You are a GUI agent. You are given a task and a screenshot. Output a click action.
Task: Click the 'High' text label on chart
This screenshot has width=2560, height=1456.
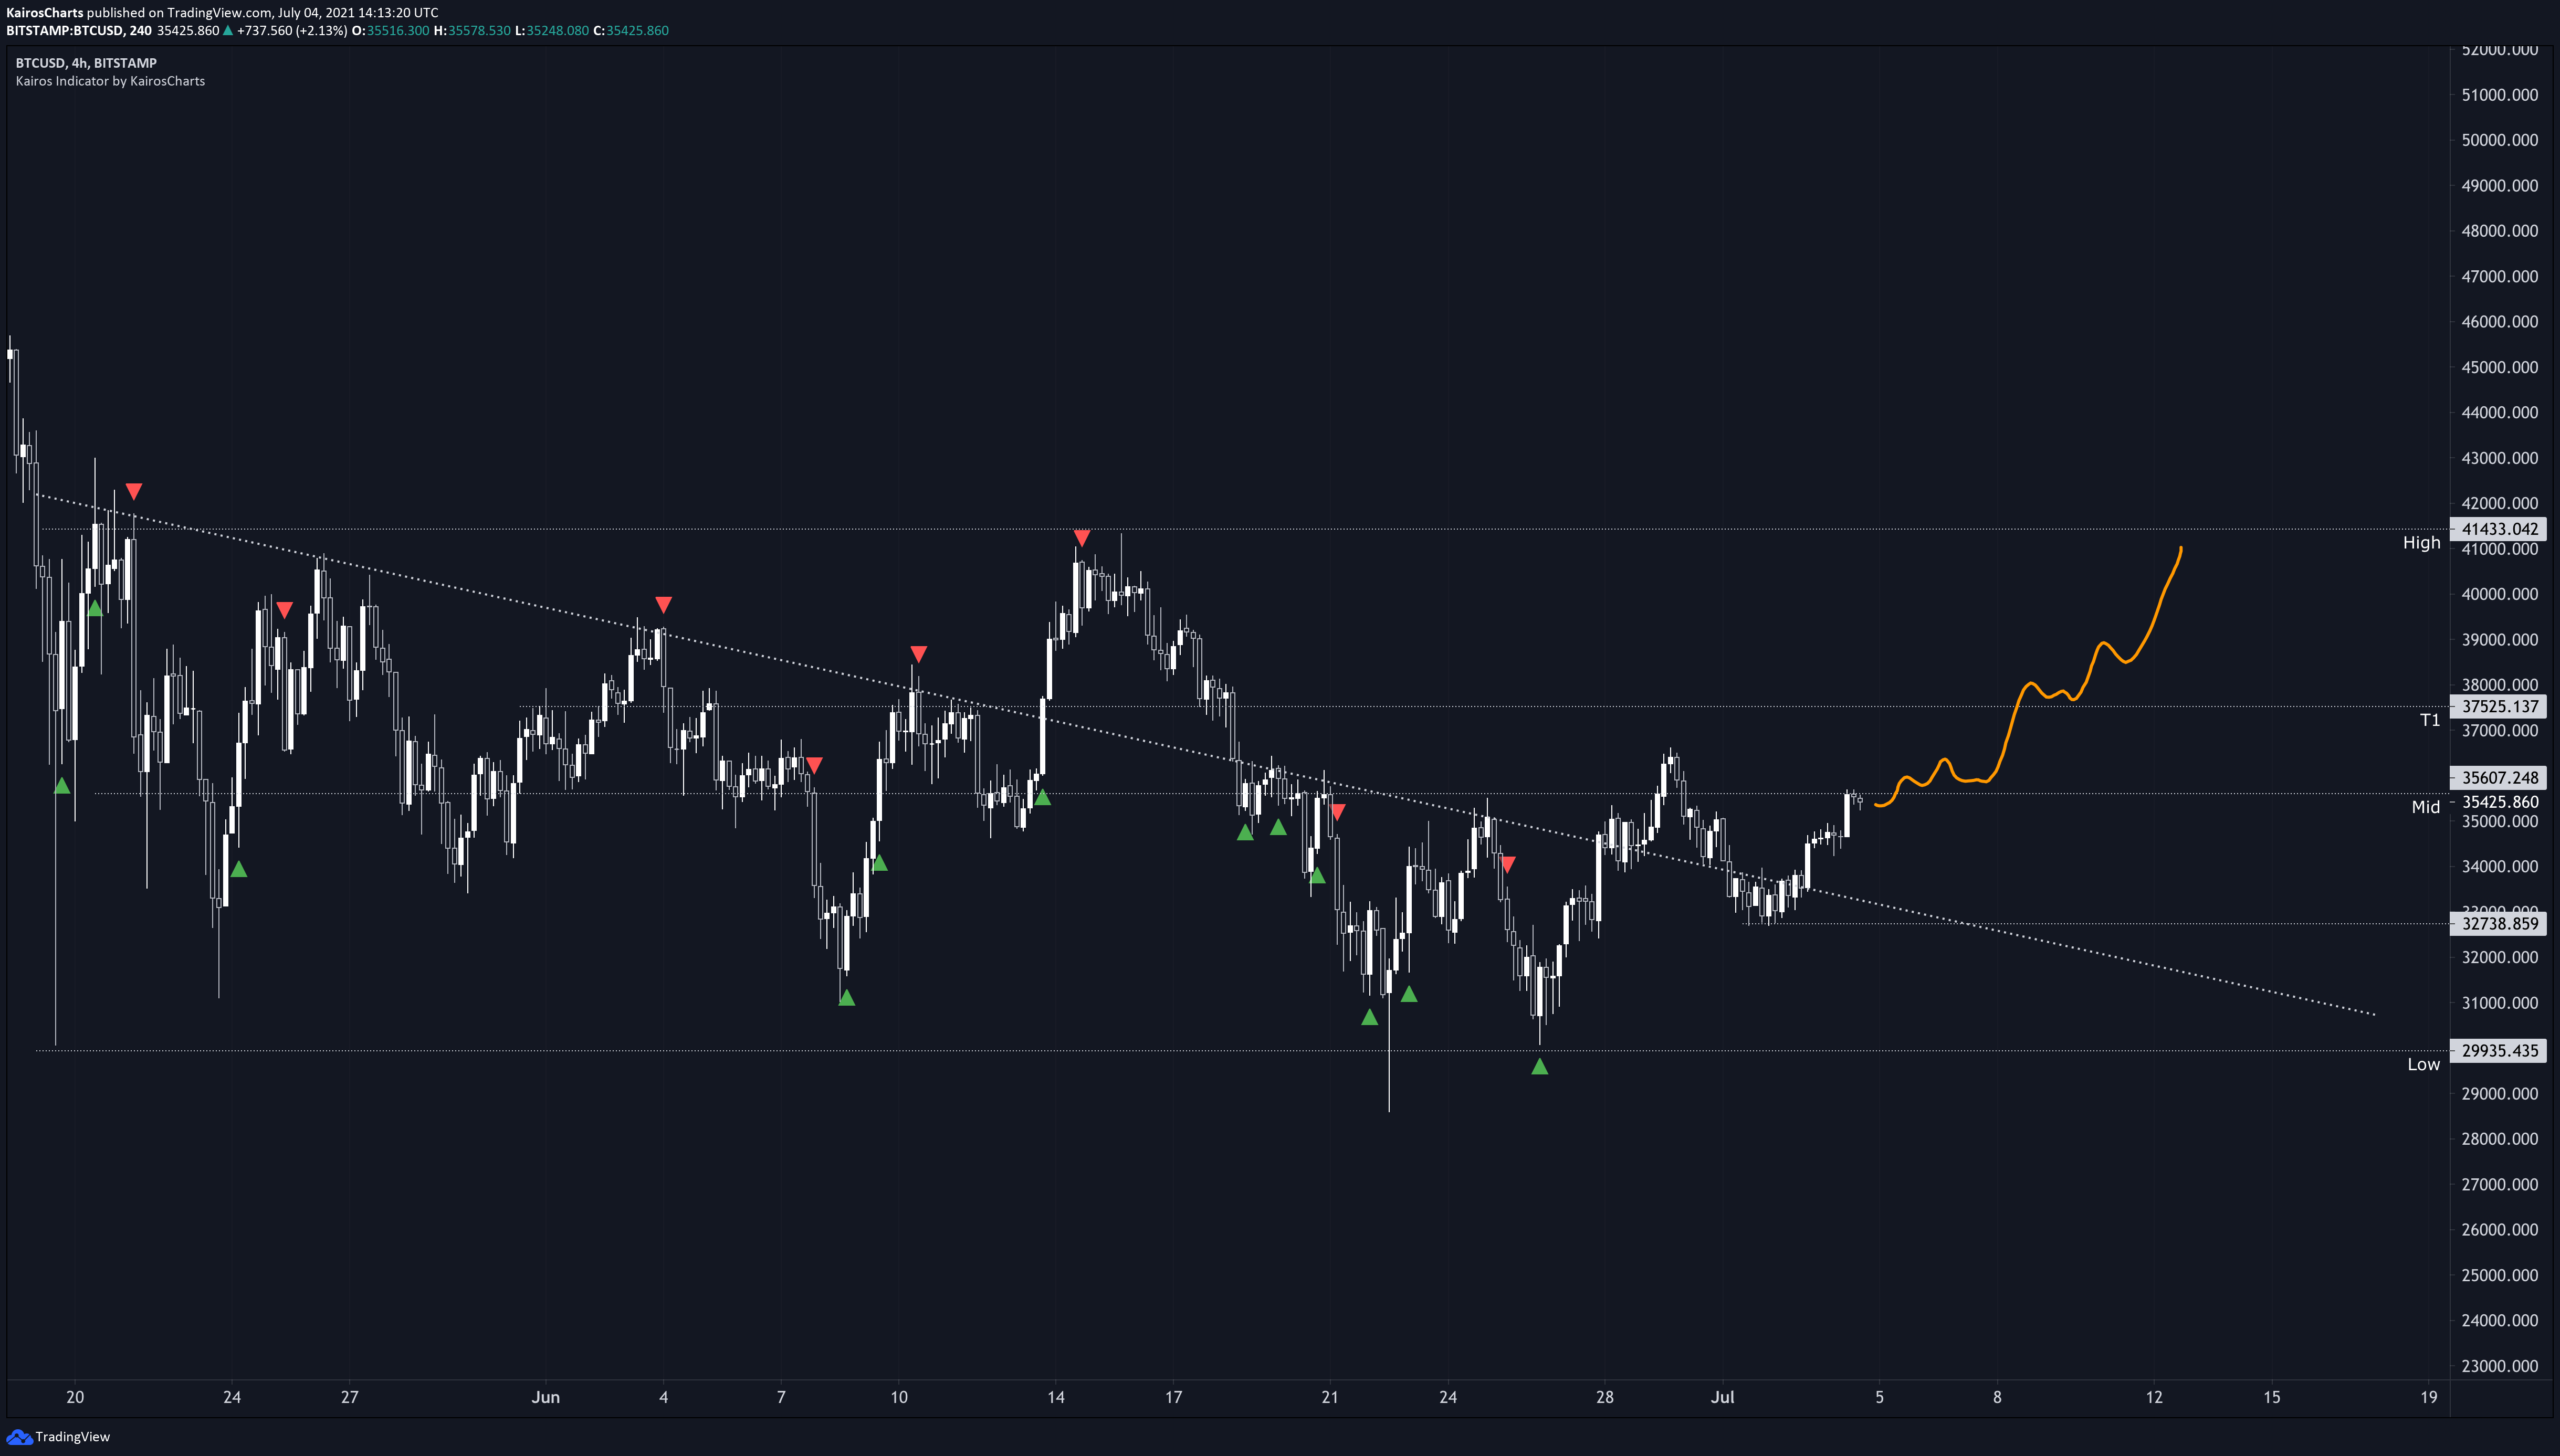coord(2421,542)
